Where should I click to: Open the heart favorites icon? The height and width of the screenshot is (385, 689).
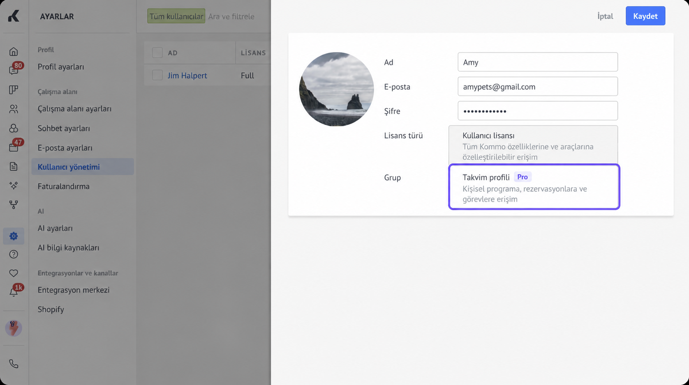click(x=14, y=273)
